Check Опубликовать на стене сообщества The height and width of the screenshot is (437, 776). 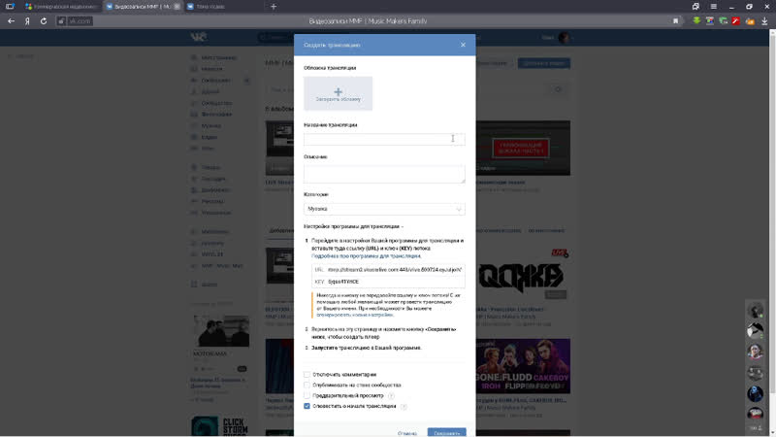(x=307, y=385)
